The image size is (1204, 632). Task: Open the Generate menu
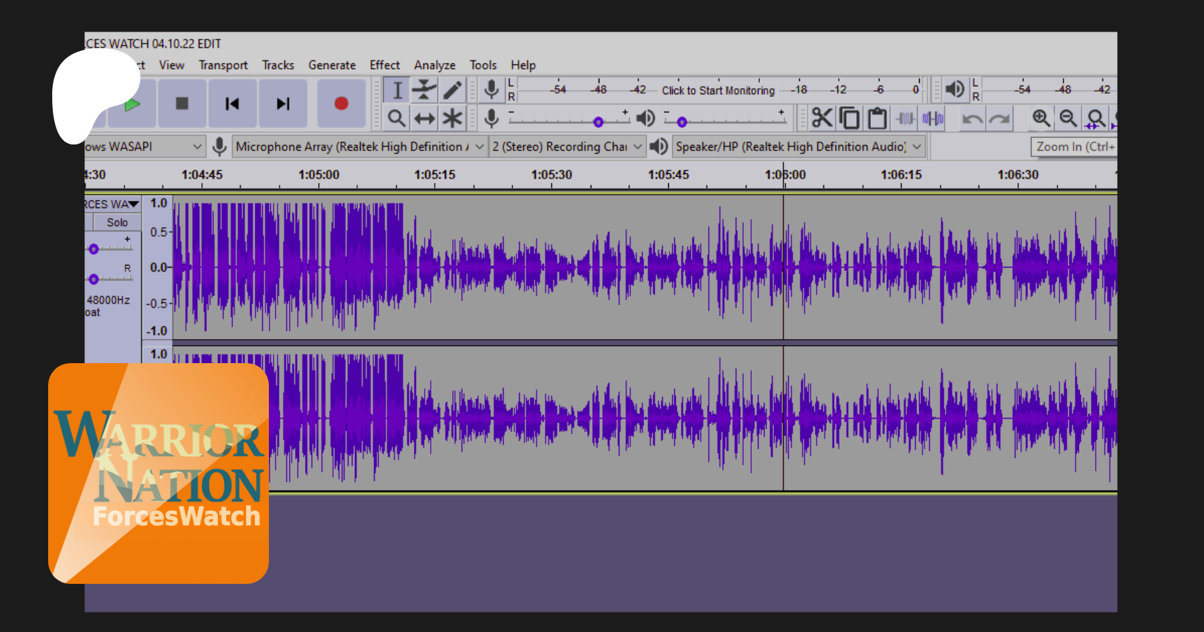point(332,65)
